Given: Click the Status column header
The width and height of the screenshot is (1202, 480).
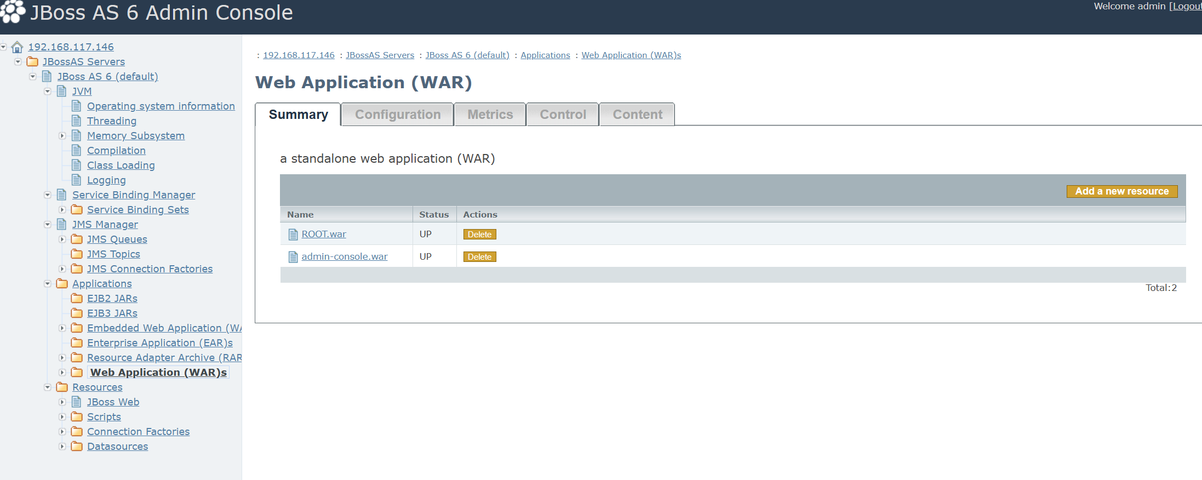Looking at the screenshot, I should click(x=434, y=215).
